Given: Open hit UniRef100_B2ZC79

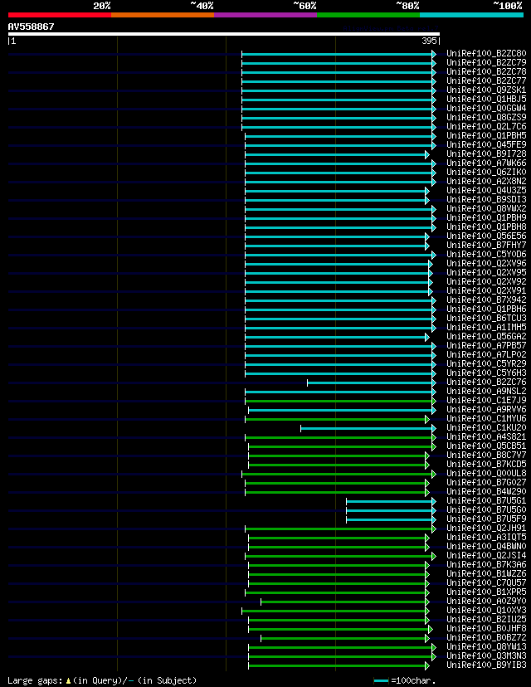Looking at the screenshot, I should tap(486, 63).
